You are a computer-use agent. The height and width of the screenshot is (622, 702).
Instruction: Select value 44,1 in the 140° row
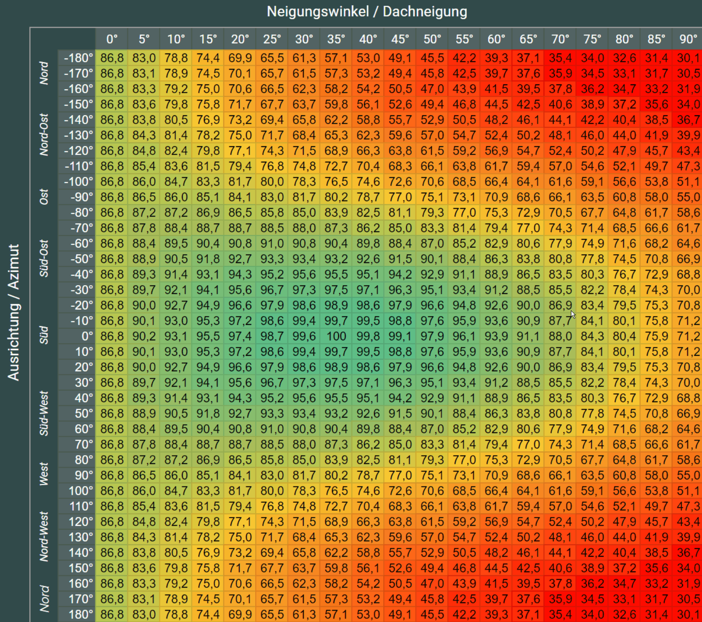tap(560, 552)
